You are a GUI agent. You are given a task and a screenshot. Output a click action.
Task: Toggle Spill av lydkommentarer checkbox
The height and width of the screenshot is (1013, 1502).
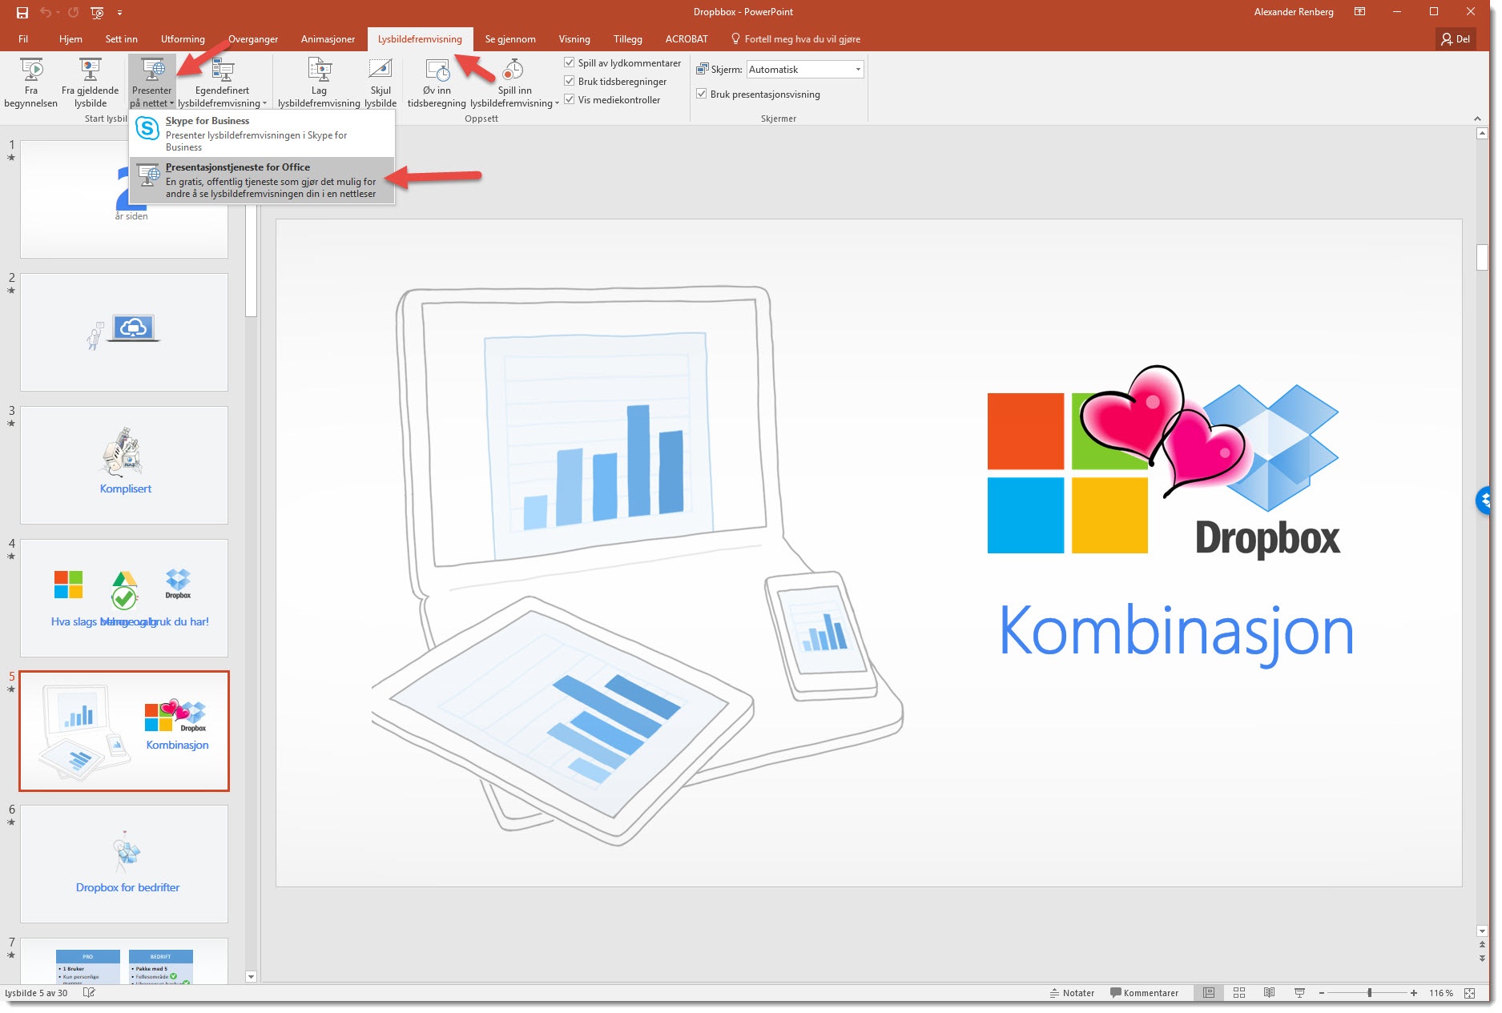[x=570, y=62]
